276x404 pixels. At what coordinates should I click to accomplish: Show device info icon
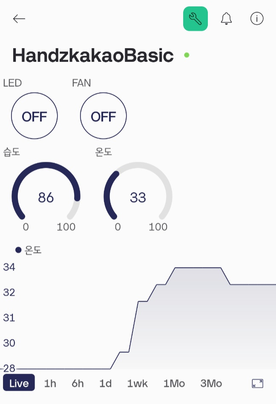pos(257,19)
